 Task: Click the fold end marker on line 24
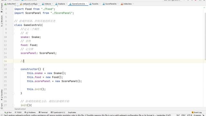pos(13,93)
